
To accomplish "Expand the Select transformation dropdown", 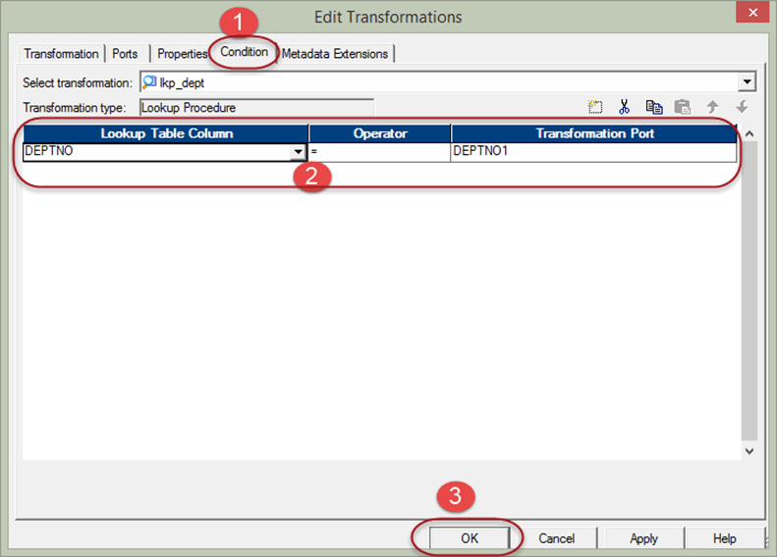I will coord(748,83).
